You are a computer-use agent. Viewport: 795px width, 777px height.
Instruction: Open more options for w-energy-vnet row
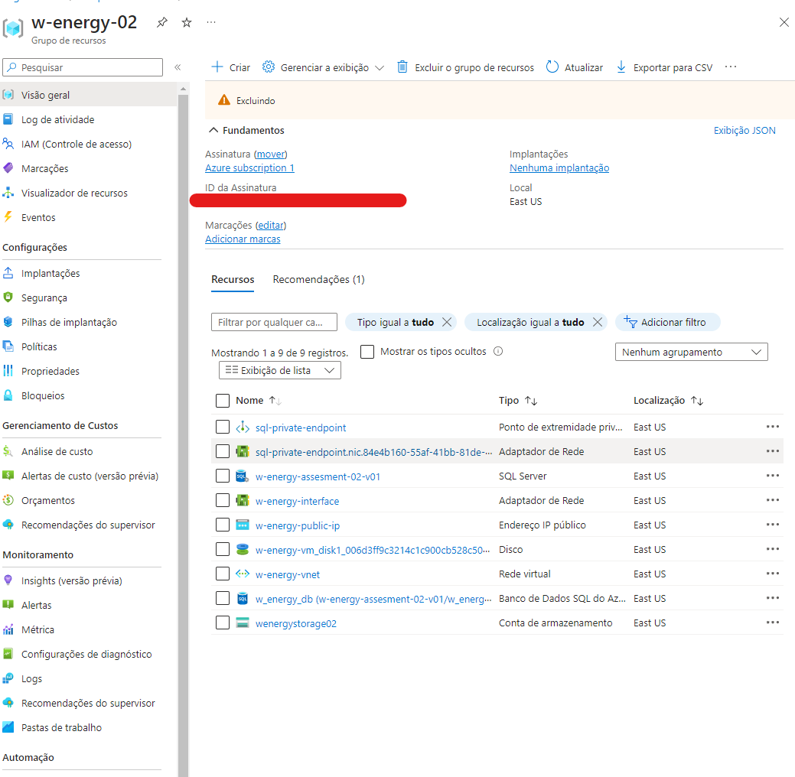click(x=772, y=574)
